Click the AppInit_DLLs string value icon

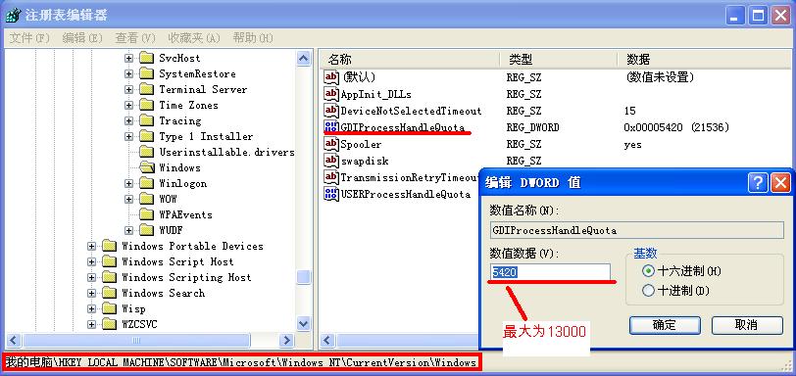click(331, 94)
